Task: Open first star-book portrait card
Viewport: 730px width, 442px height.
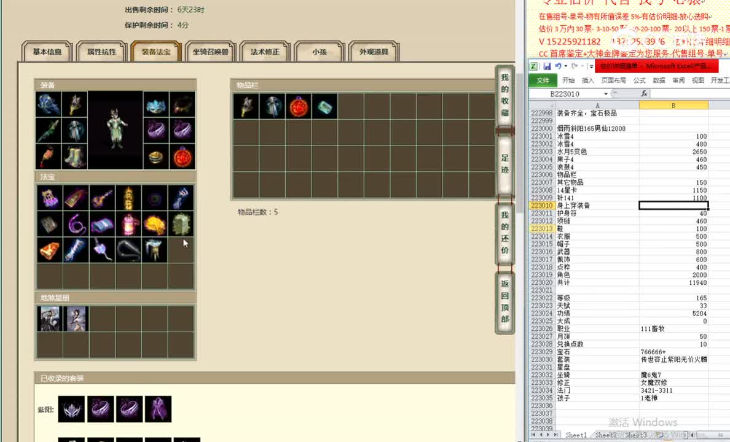Action: coord(49,319)
